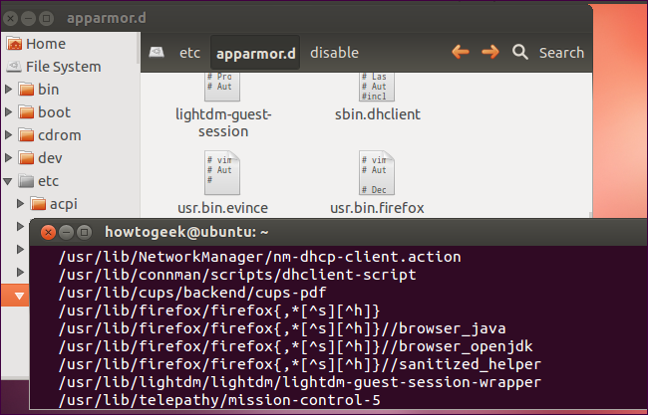Collapse the etc folder tree

coord(10,181)
